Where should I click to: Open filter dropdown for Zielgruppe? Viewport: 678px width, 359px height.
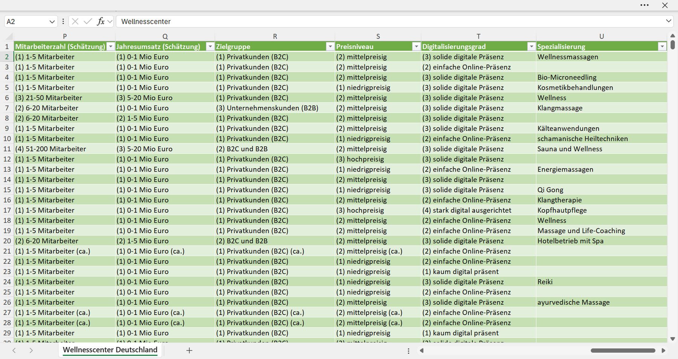(330, 47)
